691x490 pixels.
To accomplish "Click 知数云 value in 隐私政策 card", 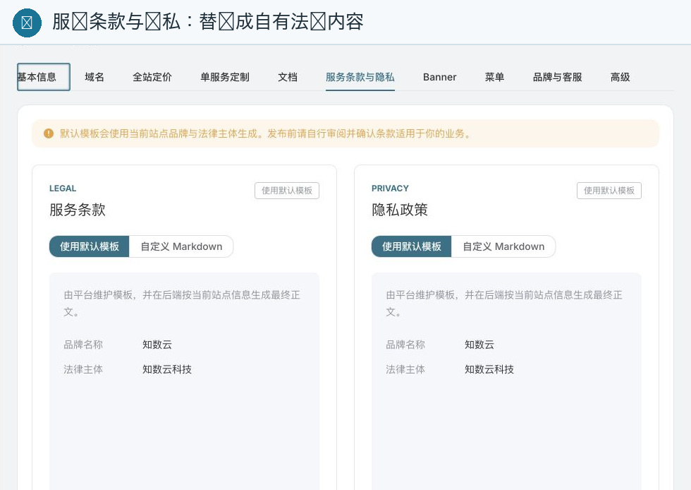I will pyautogui.click(x=479, y=345).
